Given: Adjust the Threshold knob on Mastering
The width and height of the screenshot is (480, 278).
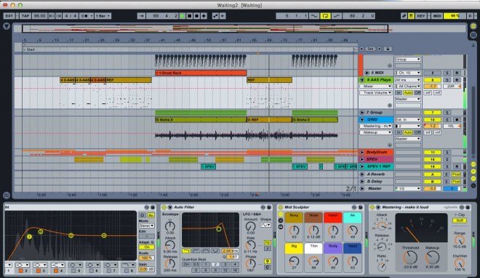Looking at the screenshot, I should pos(410,258).
